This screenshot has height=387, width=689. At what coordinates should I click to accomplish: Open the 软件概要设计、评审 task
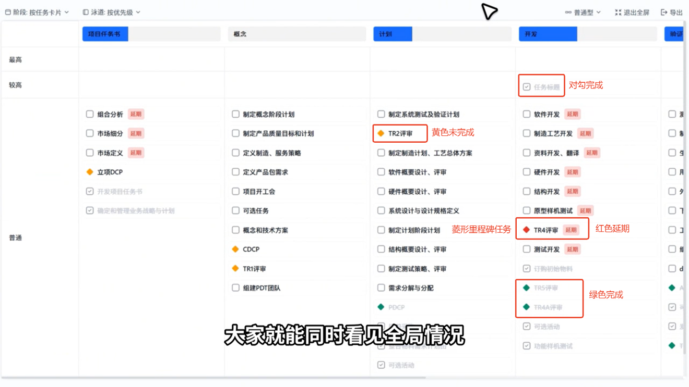tap(418, 172)
